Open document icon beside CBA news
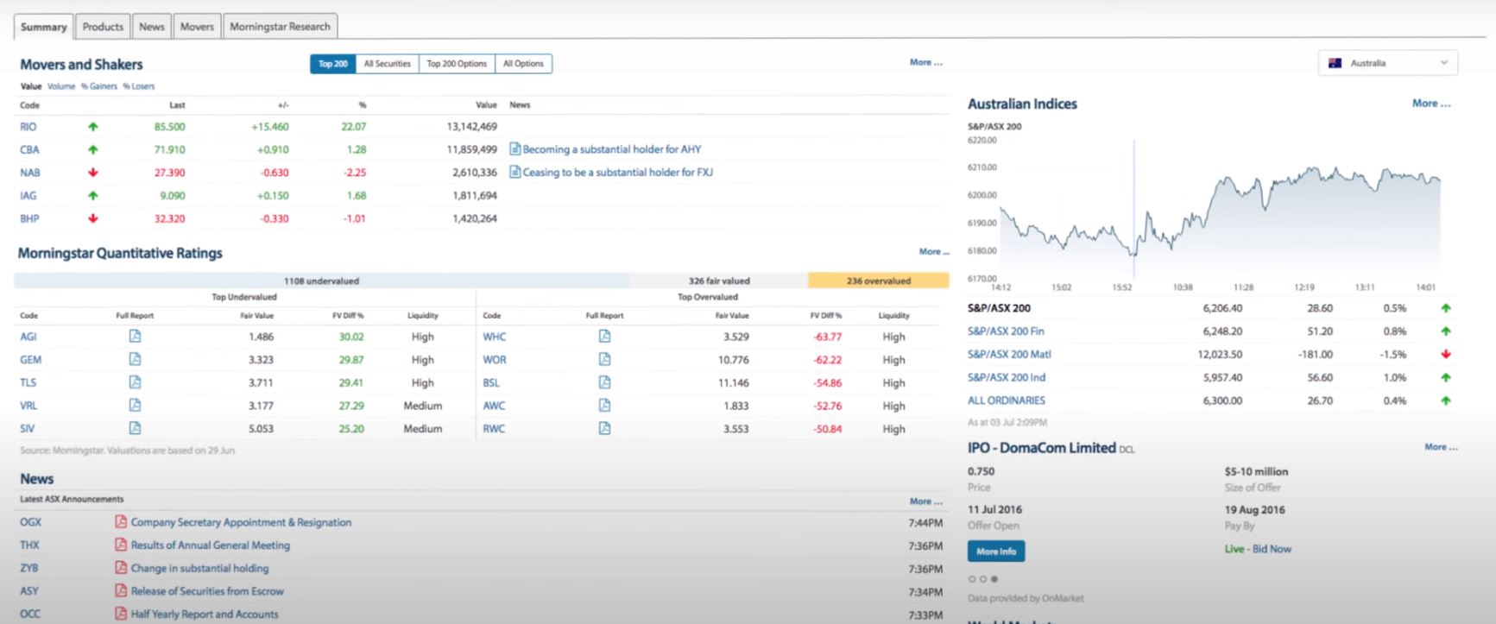This screenshot has height=624, width=1496. click(515, 149)
